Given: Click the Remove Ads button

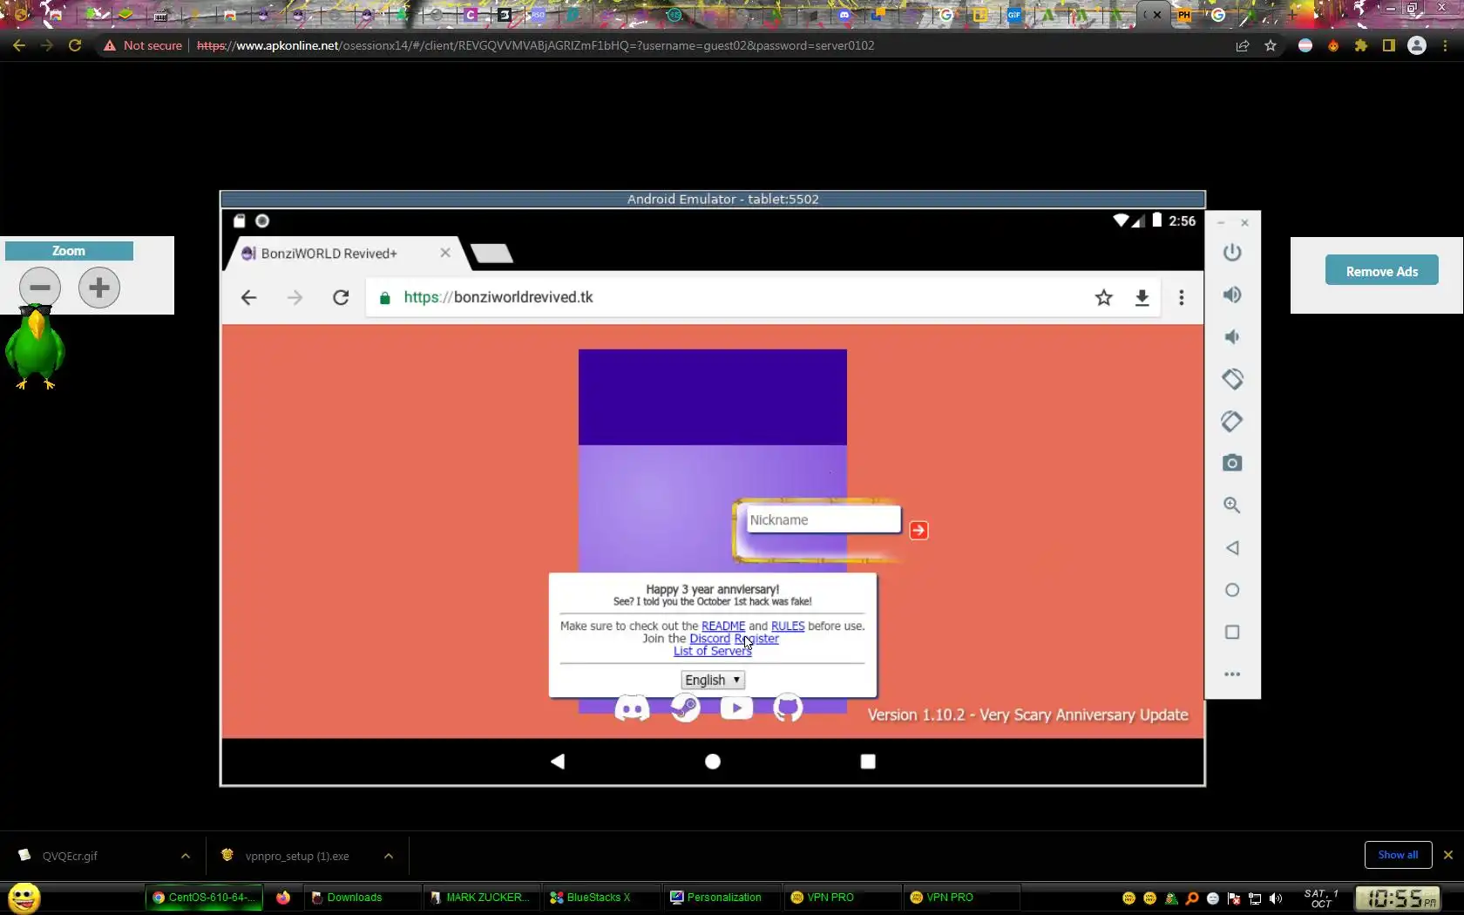Looking at the screenshot, I should [x=1382, y=272].
